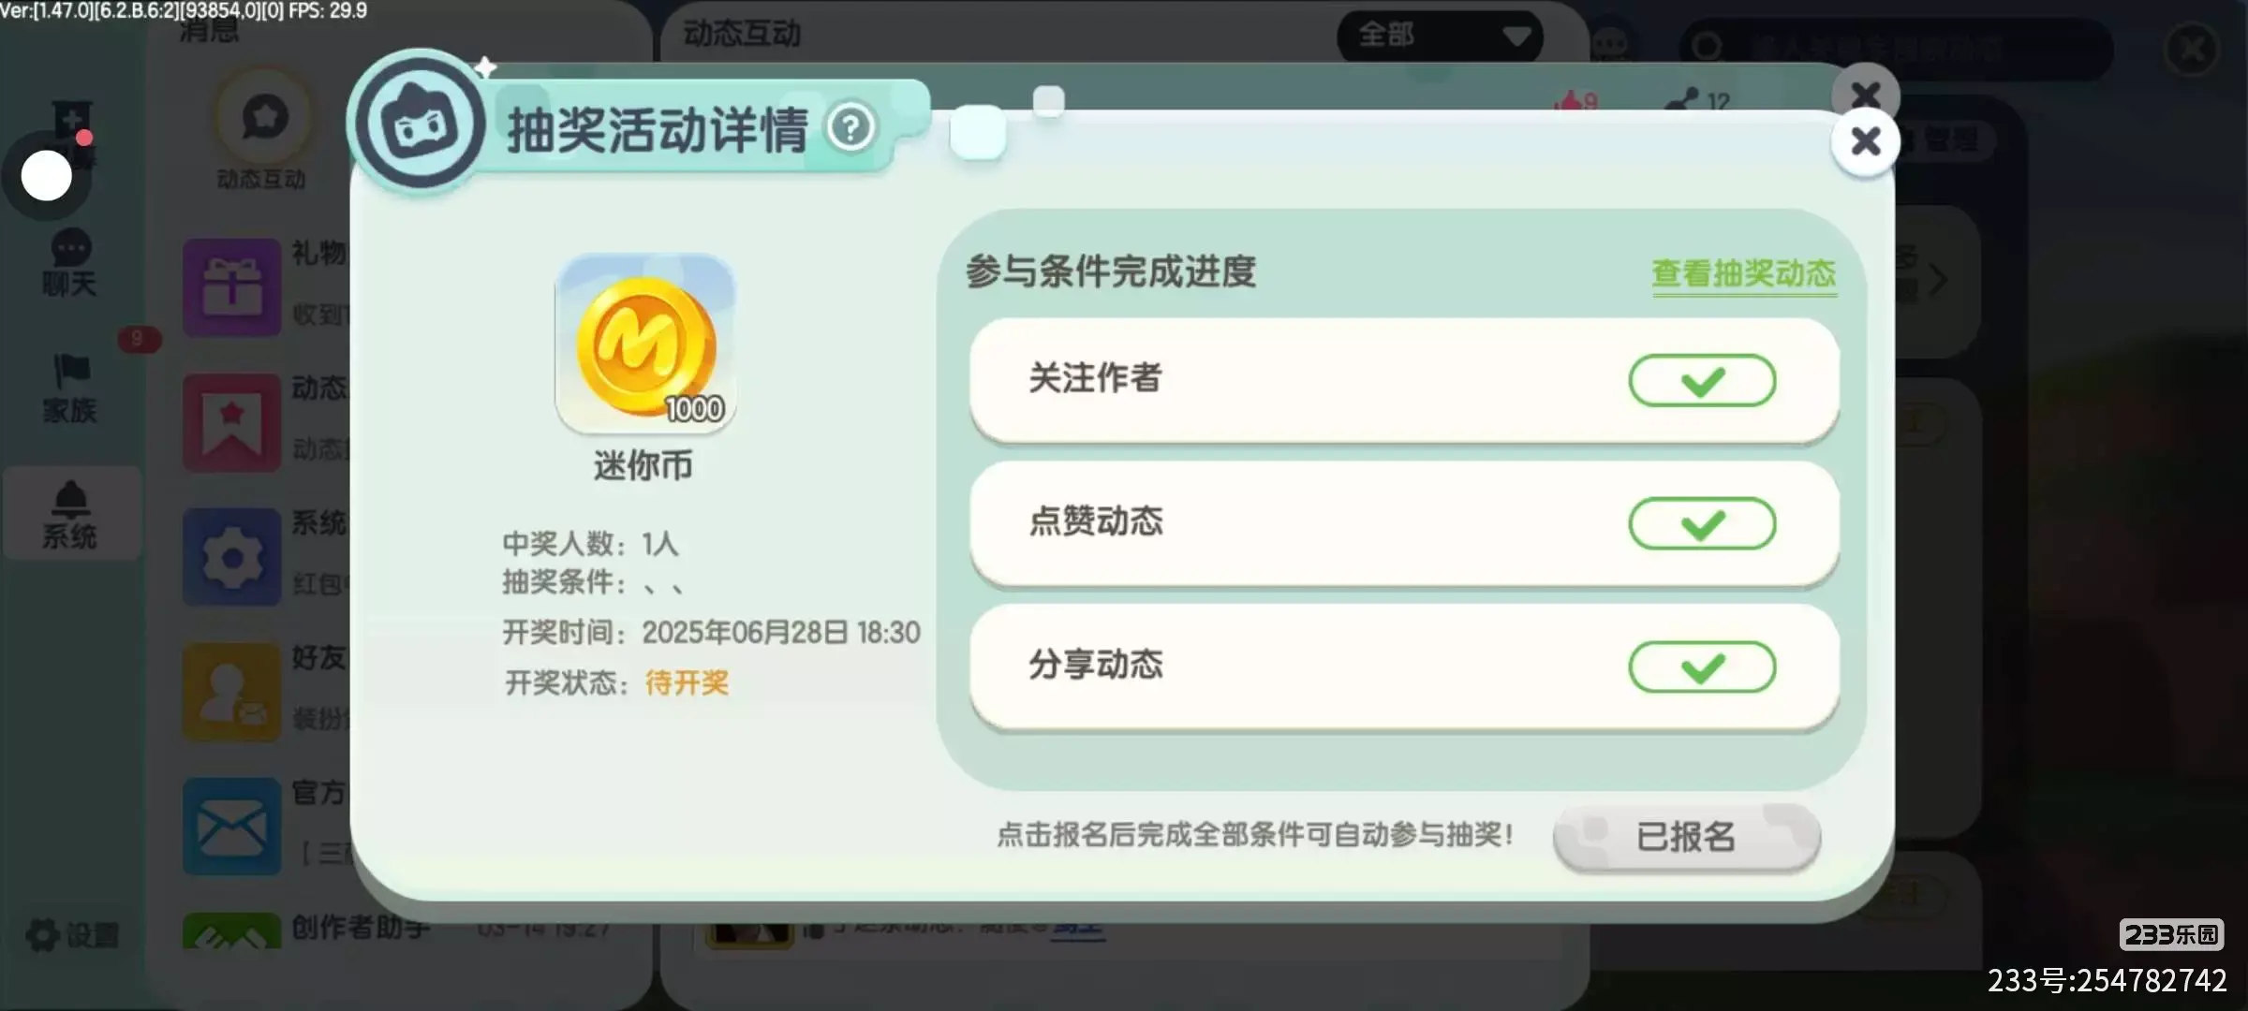Expand the 全部 filter dropdown
Viewport: 2248px width, 1011px height.
(1440, 36)
